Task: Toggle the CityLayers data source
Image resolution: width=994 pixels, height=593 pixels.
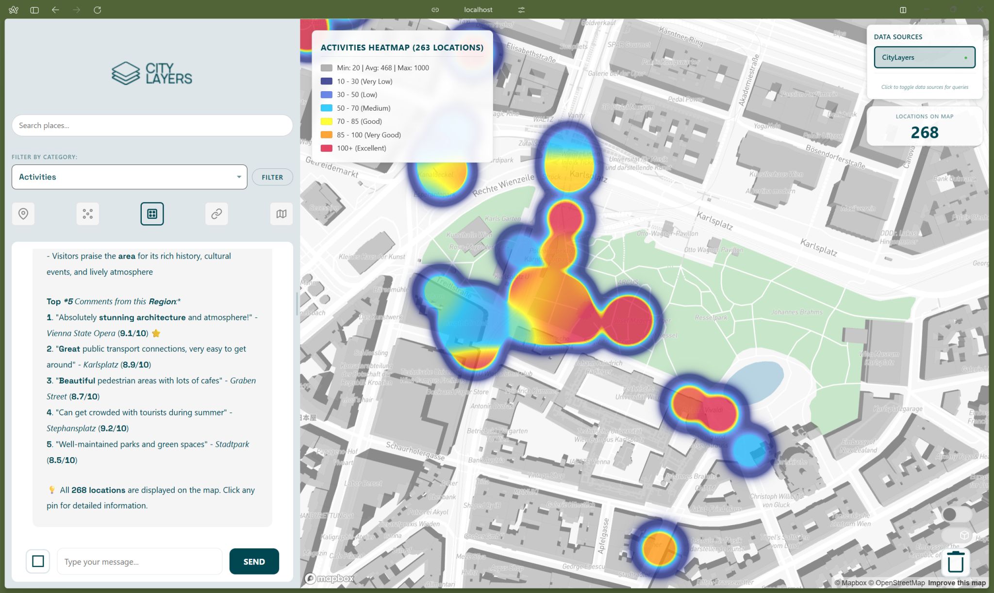Action: pos(924,57)
